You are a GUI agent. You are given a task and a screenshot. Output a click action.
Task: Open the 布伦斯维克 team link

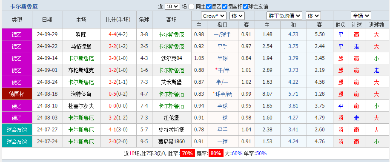pos(81,70)
